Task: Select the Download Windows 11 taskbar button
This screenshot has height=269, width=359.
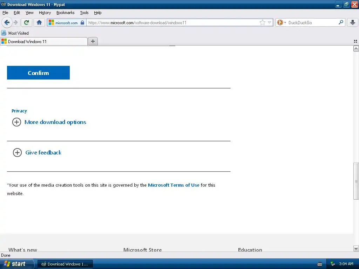Action: 65,264
